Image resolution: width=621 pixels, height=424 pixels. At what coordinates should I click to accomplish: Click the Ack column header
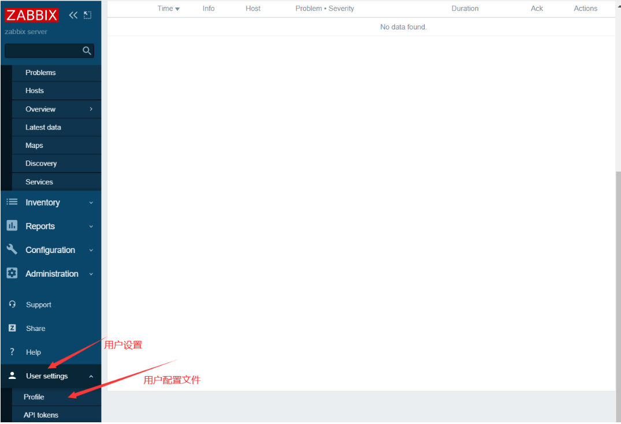coord(537,8)
